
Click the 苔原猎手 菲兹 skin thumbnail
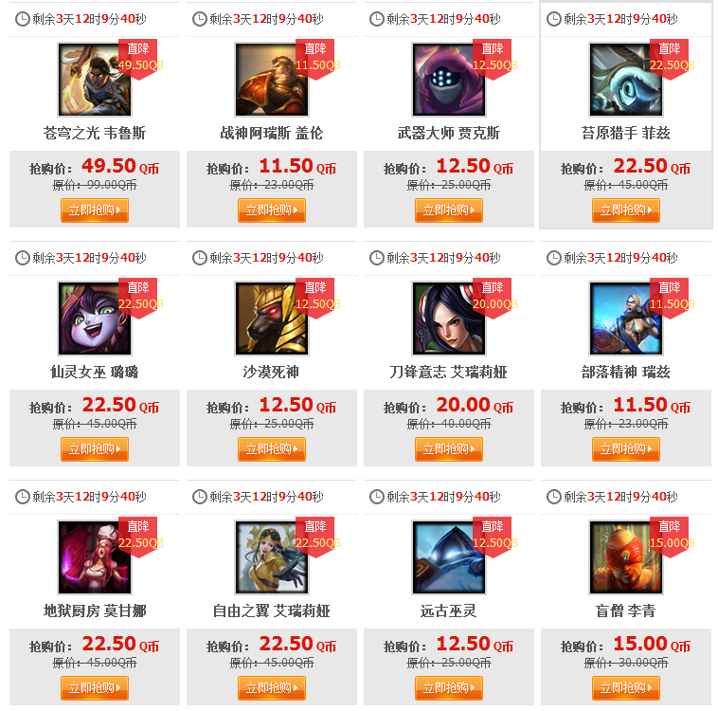(x=626, y=80)
